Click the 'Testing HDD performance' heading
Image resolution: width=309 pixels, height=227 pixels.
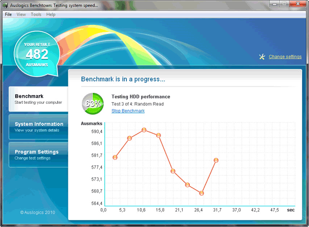tap(141, 97)
